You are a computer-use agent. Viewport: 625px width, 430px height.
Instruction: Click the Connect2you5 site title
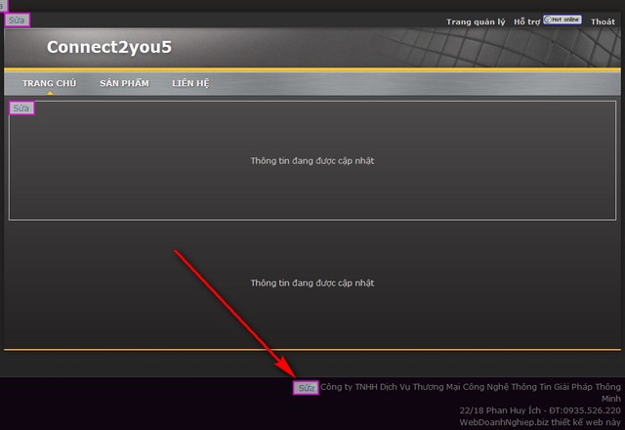point(109,47)
